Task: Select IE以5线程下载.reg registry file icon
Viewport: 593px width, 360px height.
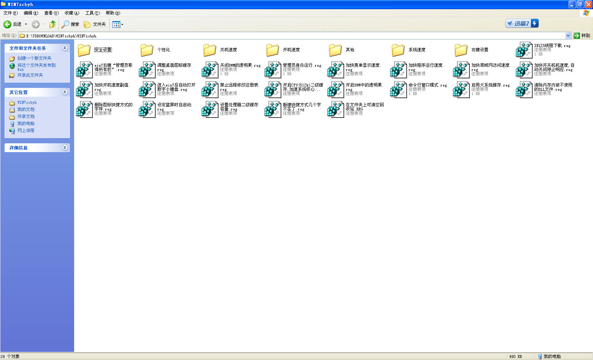Action: click(x=524, y=50)
